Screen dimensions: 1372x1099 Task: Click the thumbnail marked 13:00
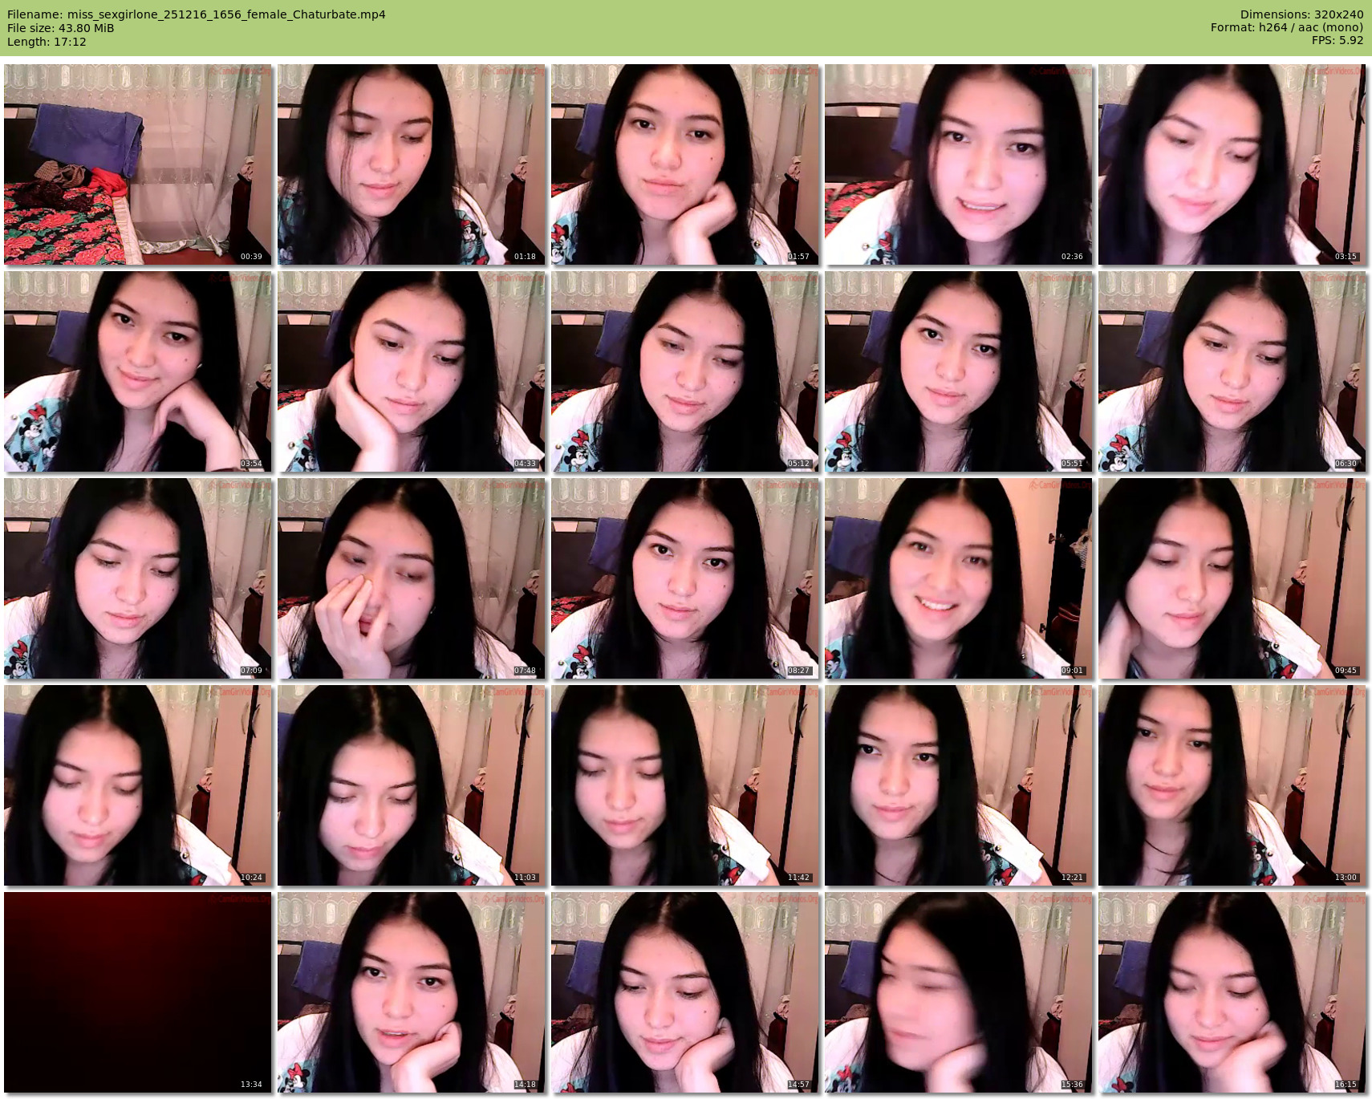[1232, 785]
